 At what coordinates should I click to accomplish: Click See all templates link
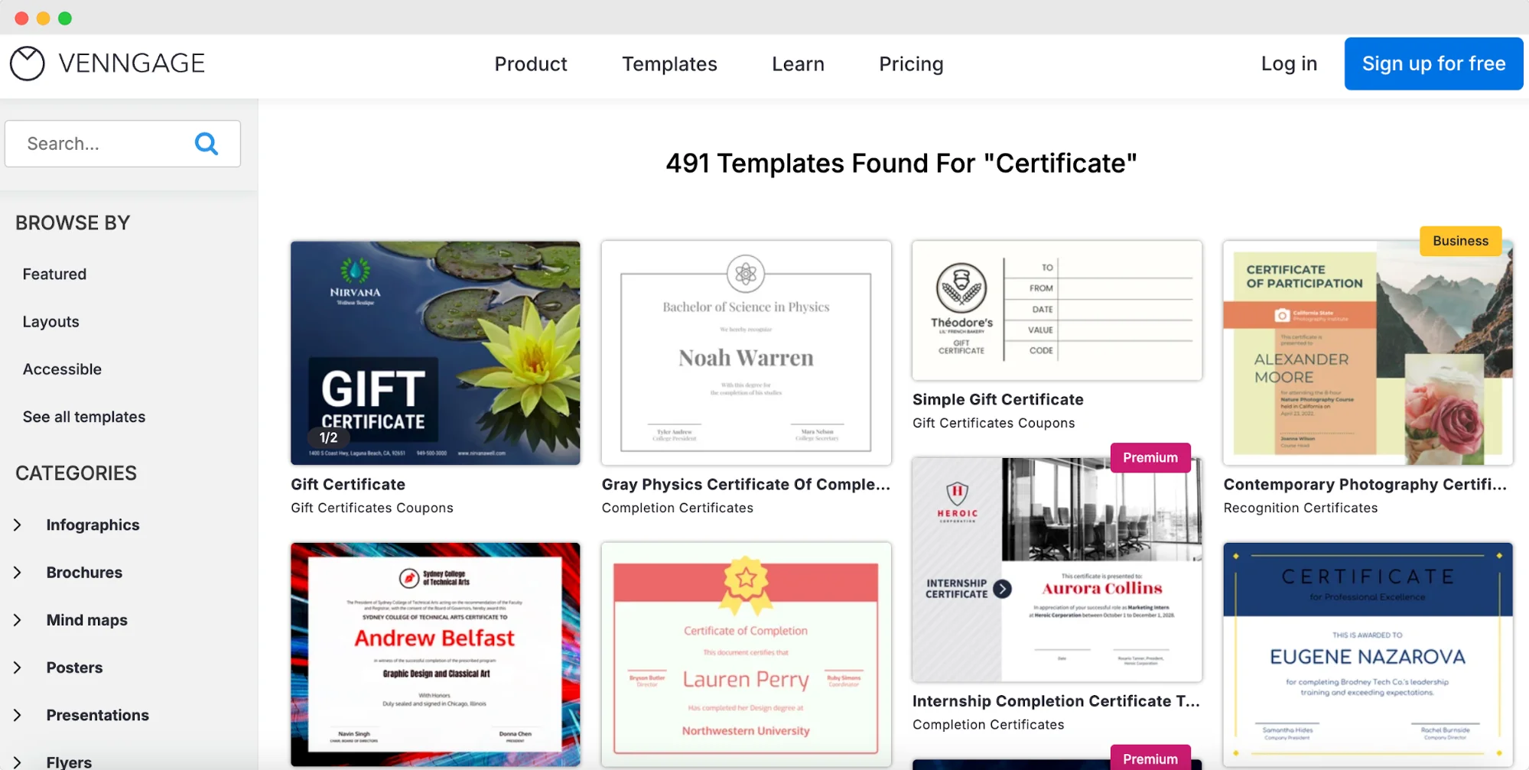point(84,417)
